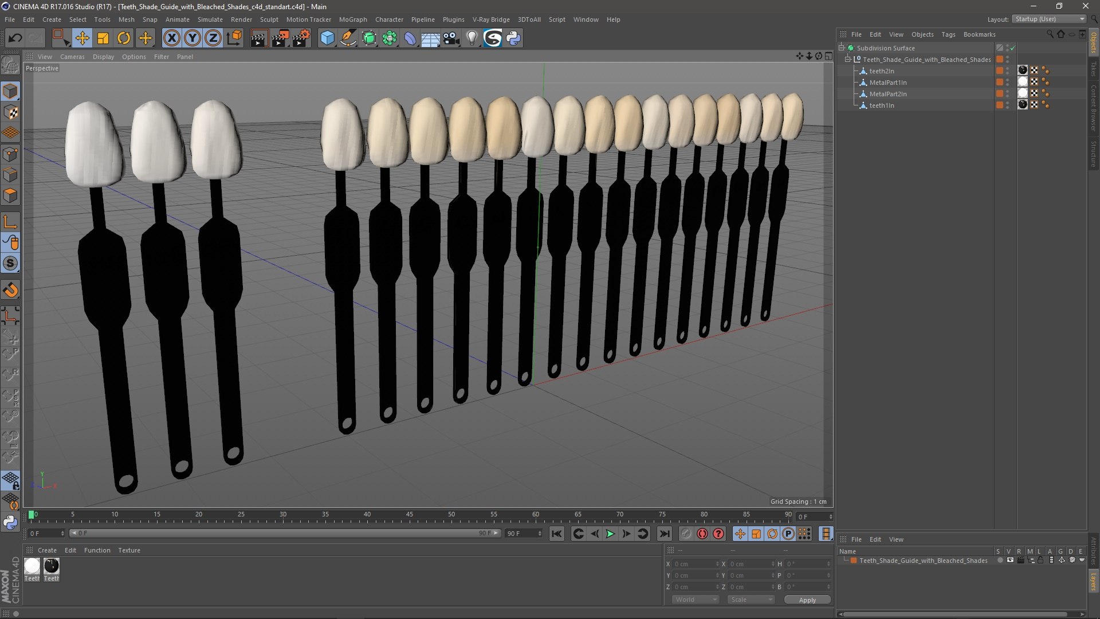Select the Rotate tool
Screen dimensions: 1100x619
click(124, 38)
